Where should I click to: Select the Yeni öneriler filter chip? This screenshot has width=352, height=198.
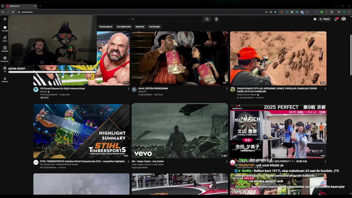(x=154, y=27)
